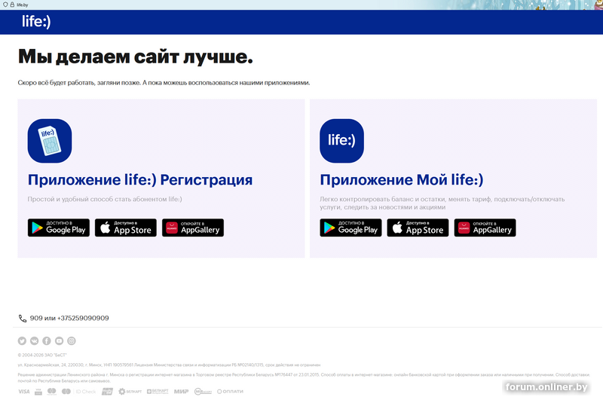The width and height of the screenshot is (603, 403).
Task: Click the shield icon in address bar
Action: (x=5, y=5)
